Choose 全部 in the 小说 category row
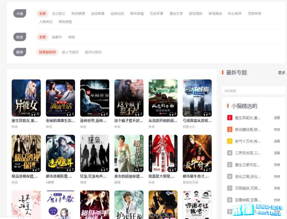This screenshot has height=219, width=287. (x=42, y=13)
